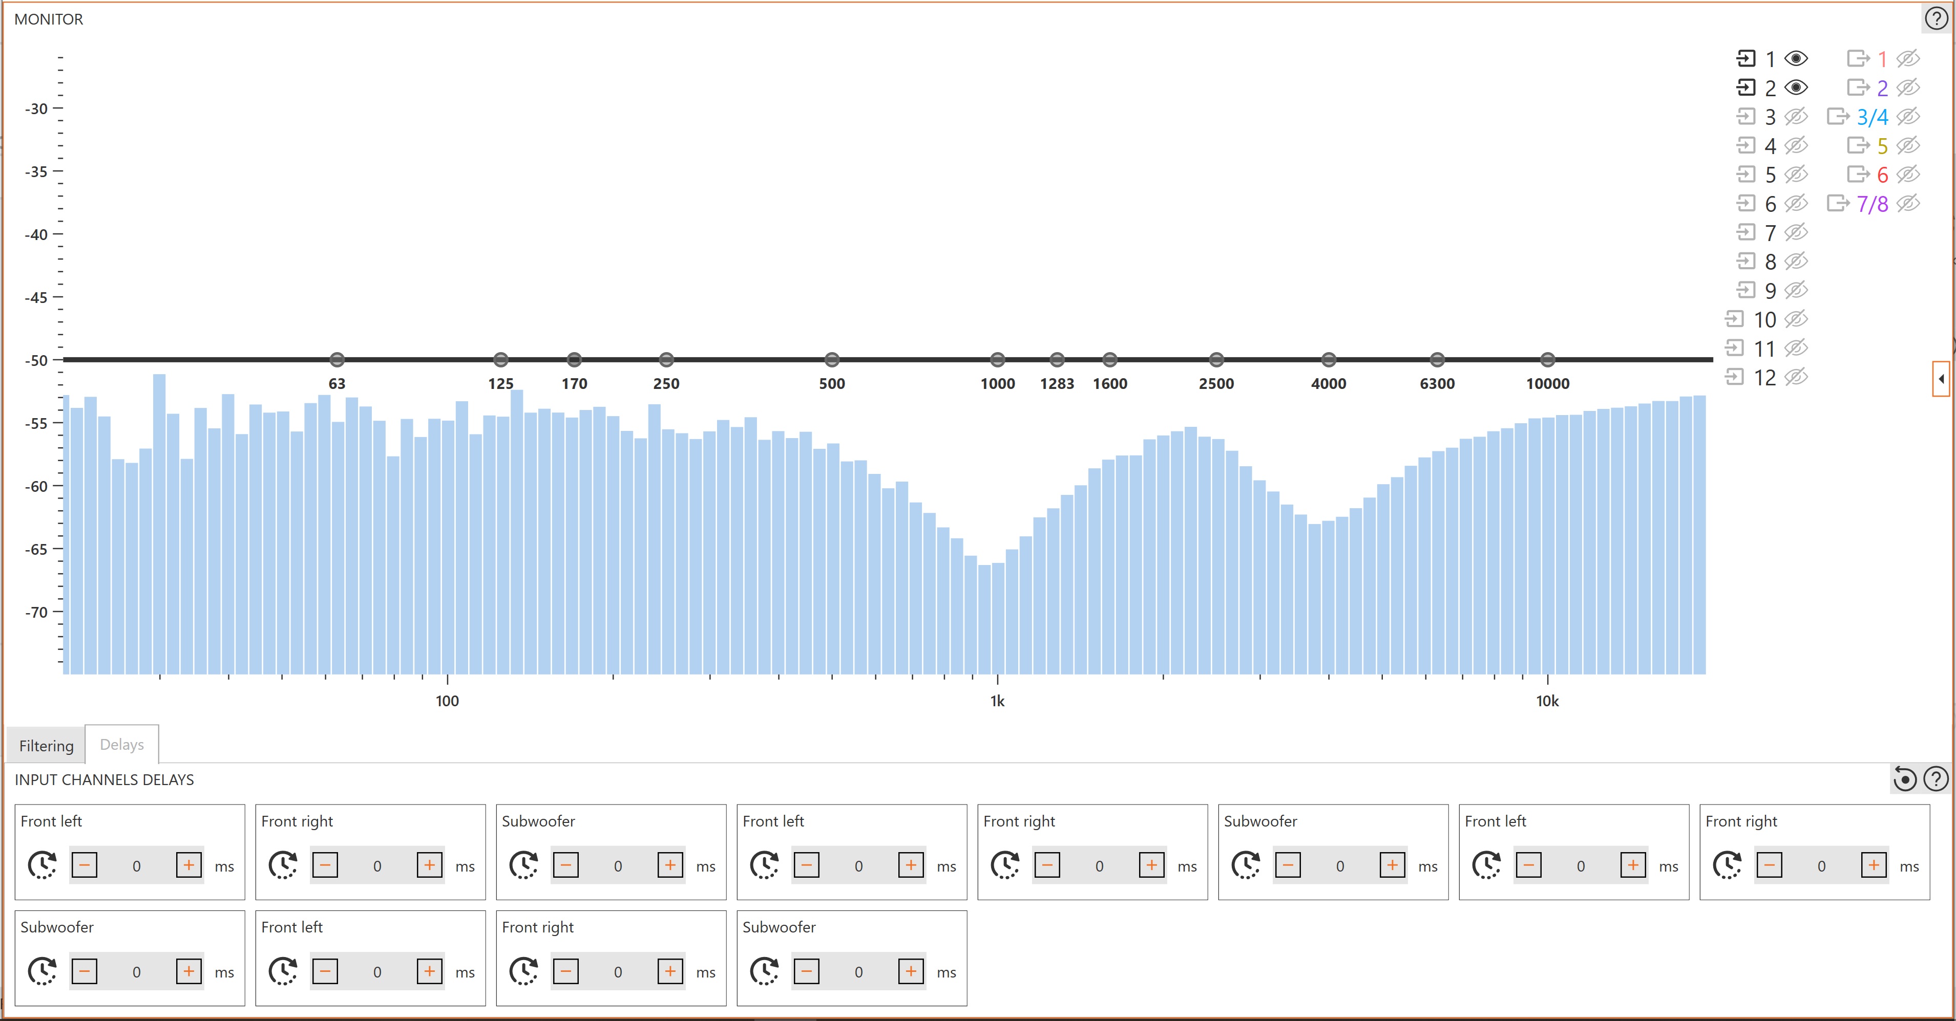Hide input channel 1 using eye icon
Screen dimensions: 1956x1021
(1796, 58)
